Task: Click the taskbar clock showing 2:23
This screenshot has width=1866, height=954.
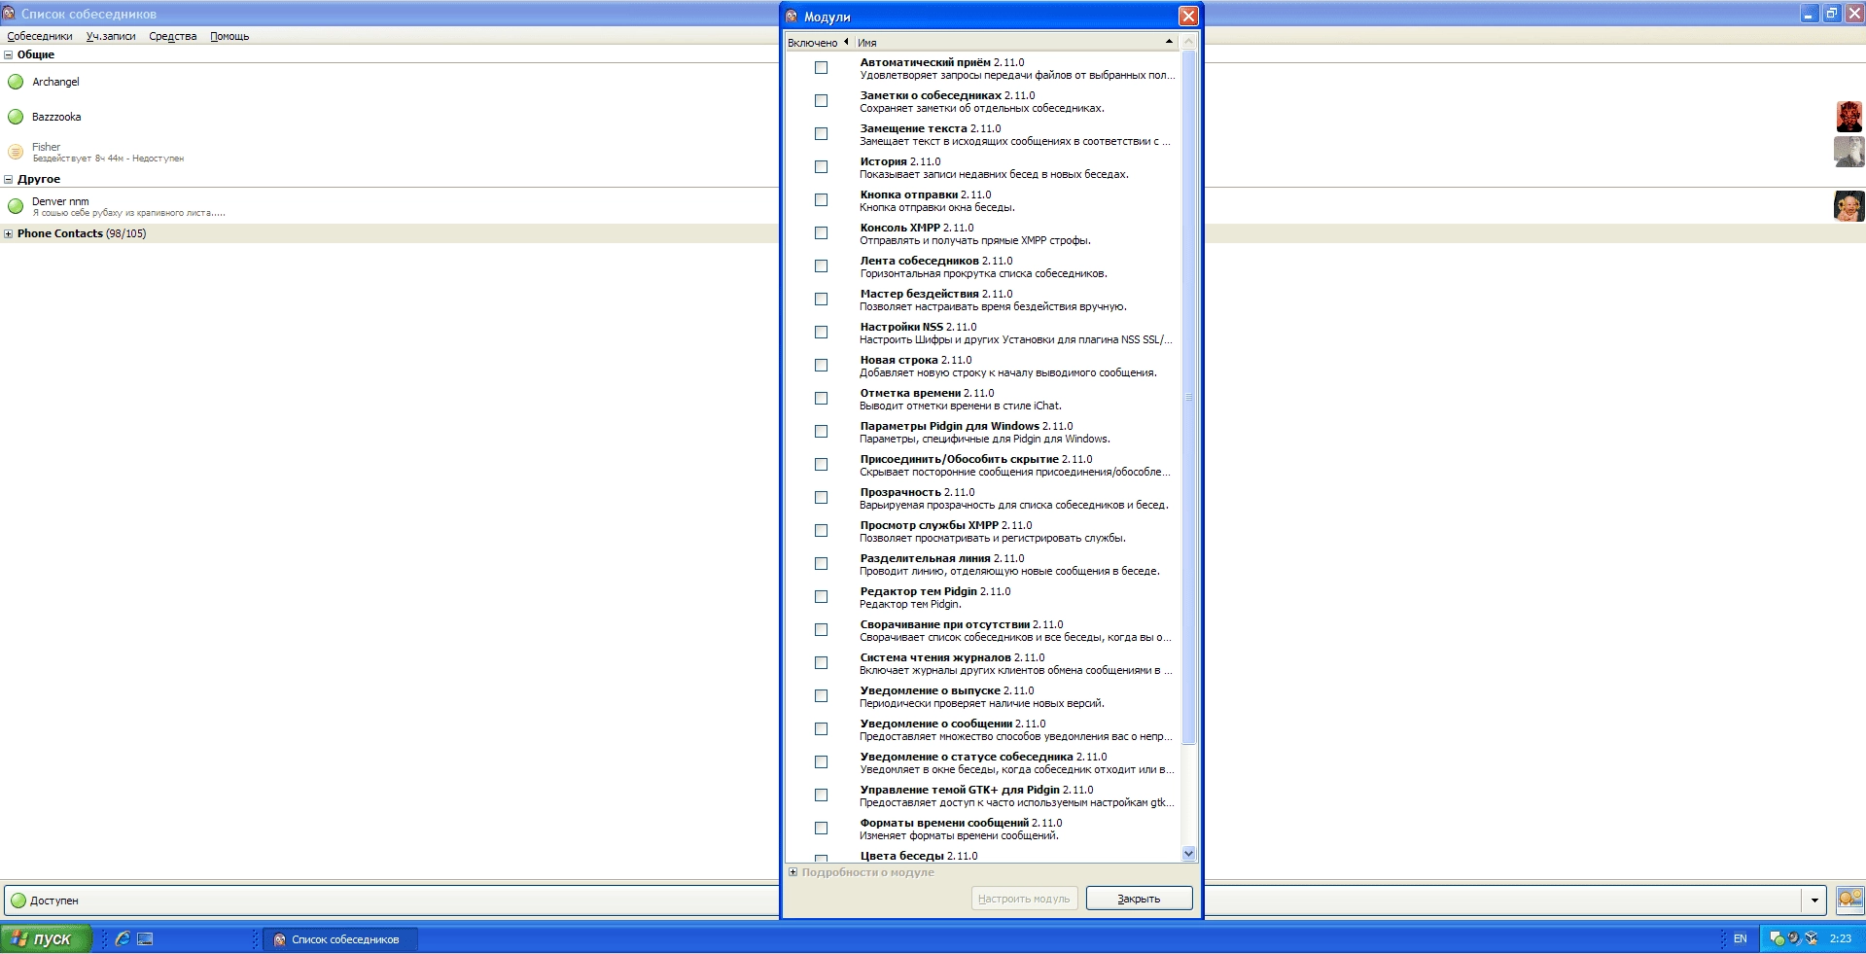Action: click(1840, 938)
